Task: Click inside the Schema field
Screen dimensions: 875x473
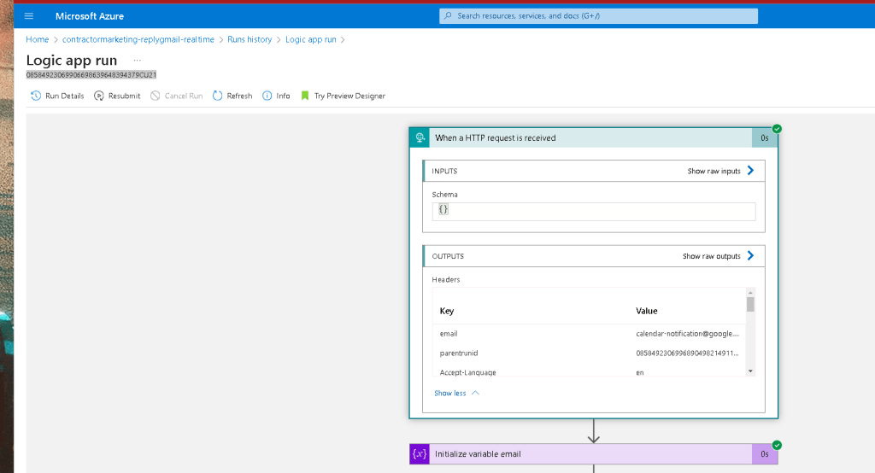Action: [x=594, y=212]
